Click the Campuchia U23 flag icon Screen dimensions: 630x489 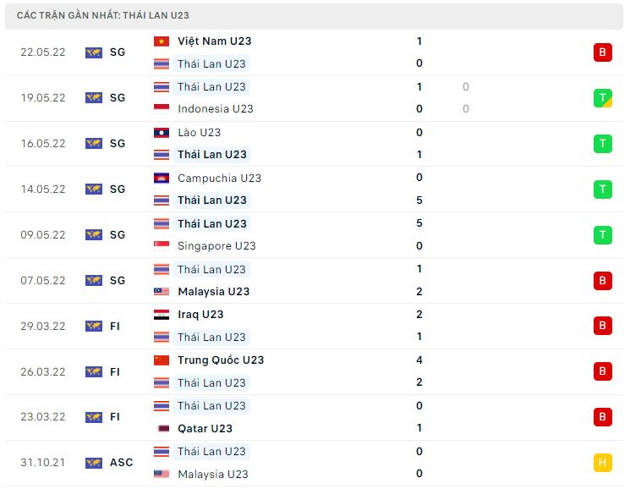click(x=162, y=178)
